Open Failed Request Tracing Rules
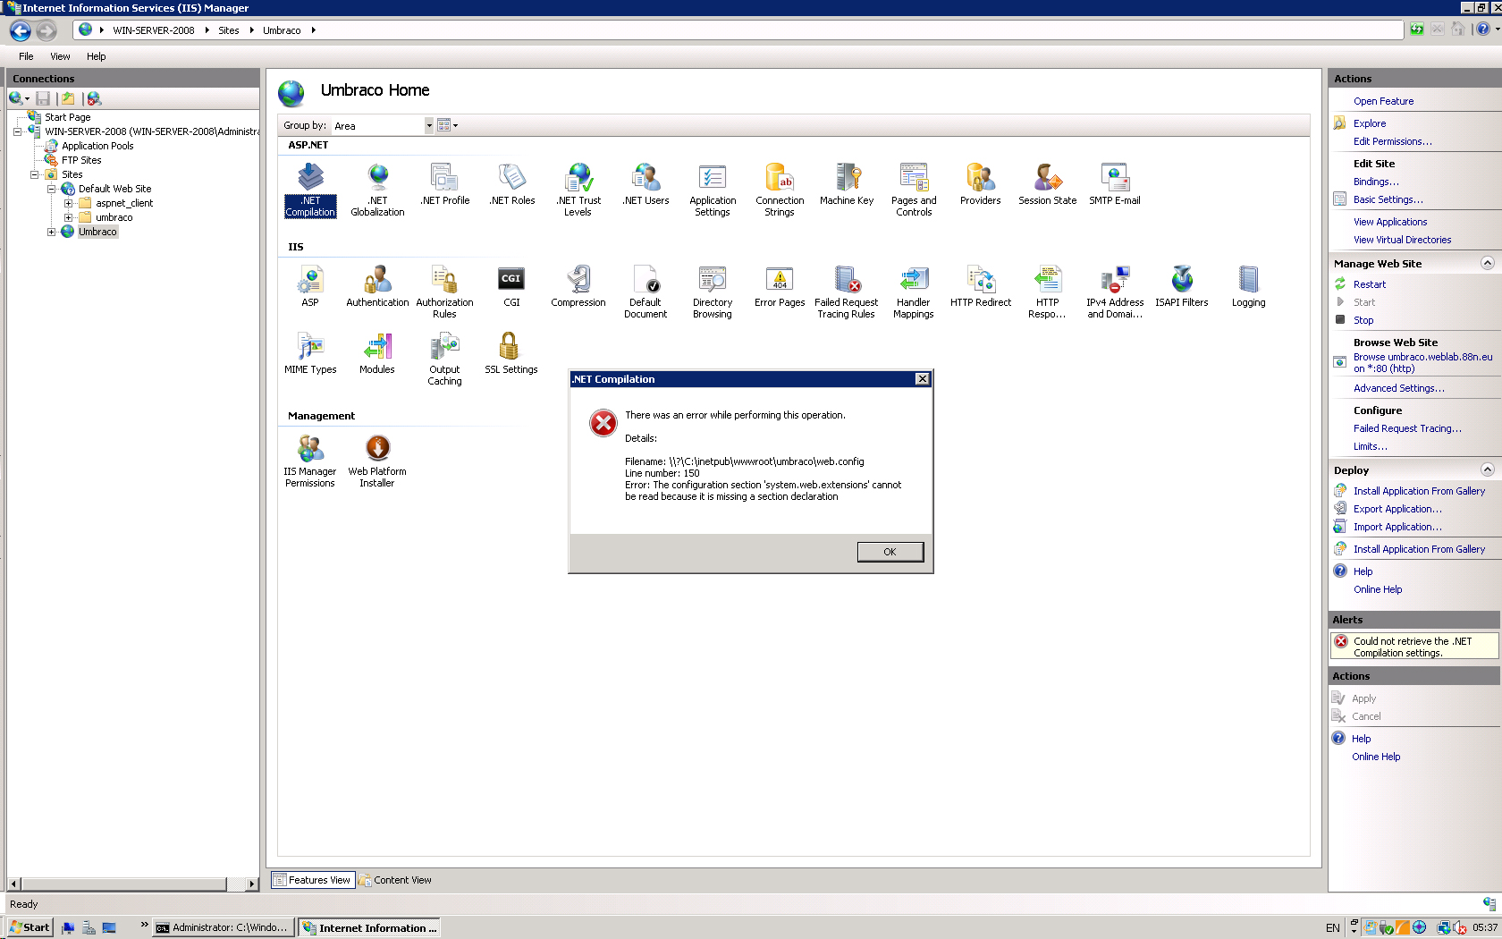 coord(847,292)
